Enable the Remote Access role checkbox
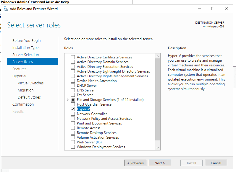The width and height of the screenshot is (236, 172). pyautogui.click(x=73, y=128)
